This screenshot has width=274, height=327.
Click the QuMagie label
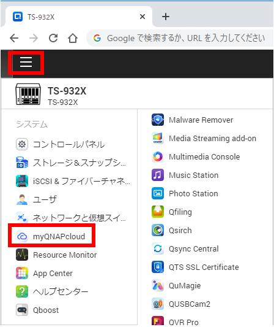pyautogui.click(x=185, y=286)
